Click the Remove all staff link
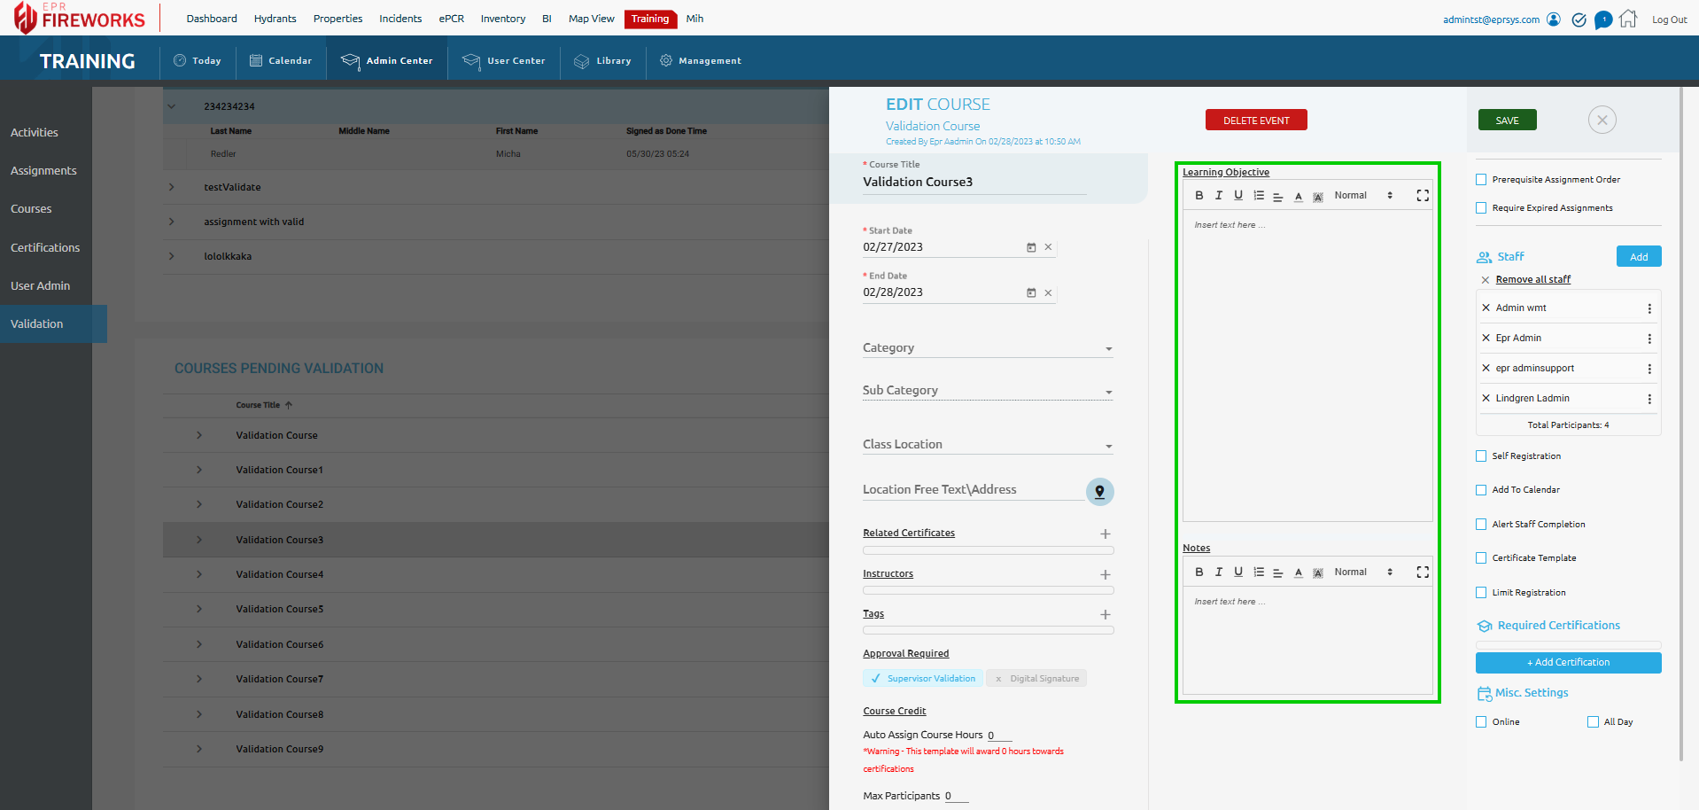Image resolution: width=1699 pixels, height=810 pixels. pos(1532,280)
